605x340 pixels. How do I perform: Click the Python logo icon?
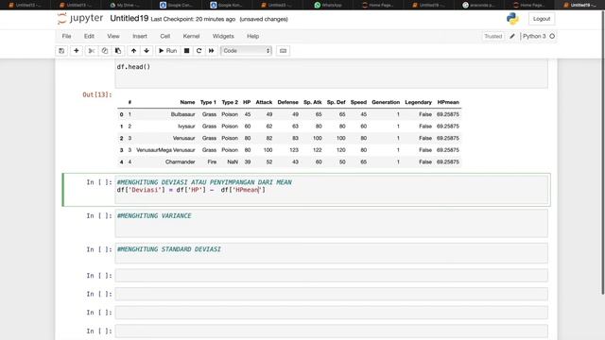click(x=512, y=19)
